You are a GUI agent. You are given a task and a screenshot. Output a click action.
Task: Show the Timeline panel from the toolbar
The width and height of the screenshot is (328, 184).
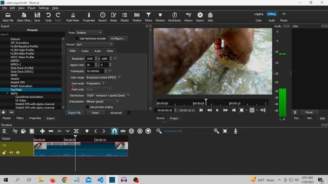click(137, 17)
